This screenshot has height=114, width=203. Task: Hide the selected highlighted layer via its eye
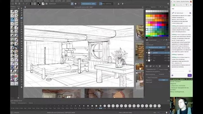(147, 53)
